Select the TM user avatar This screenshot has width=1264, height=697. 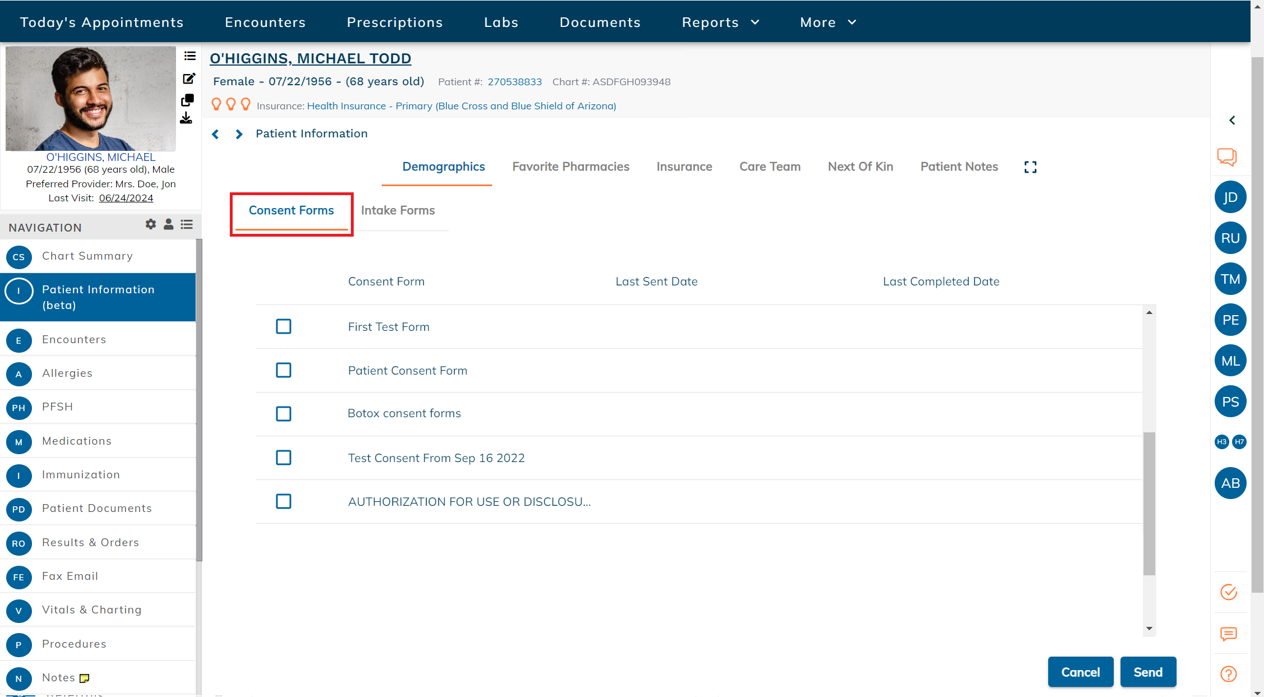[x=1230, y=279]
